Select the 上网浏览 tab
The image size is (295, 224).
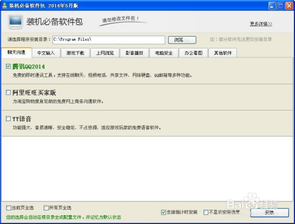(x=105, y=53)
